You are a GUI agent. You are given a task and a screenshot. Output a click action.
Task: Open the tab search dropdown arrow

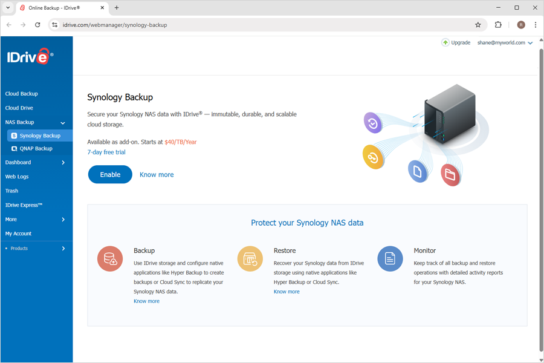8,8
